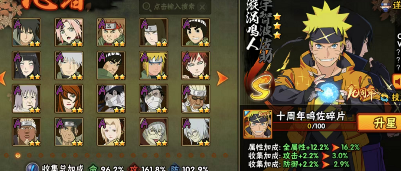Choose blonde Tsunade character portrait

[111, 132]
